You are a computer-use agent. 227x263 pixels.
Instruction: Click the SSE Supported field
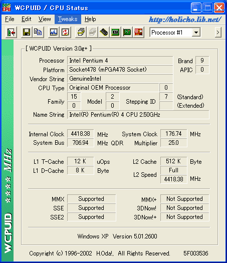click(x=91, y=208)
